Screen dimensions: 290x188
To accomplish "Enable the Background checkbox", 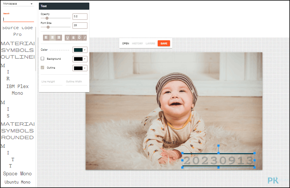I will coord(42,59).
